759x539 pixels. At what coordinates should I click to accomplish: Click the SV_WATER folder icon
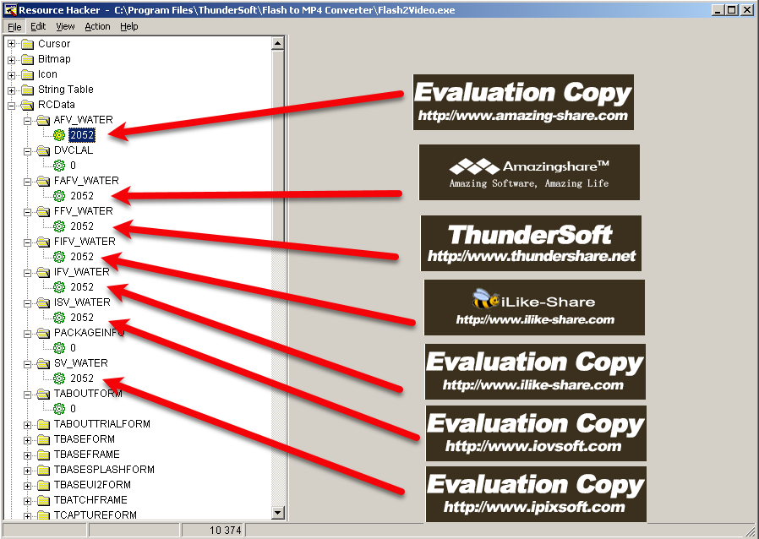44,363
